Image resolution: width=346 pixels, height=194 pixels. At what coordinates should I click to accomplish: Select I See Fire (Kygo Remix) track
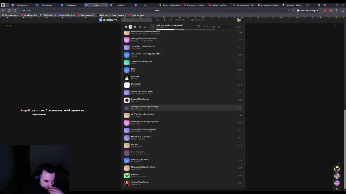[183, 160]
